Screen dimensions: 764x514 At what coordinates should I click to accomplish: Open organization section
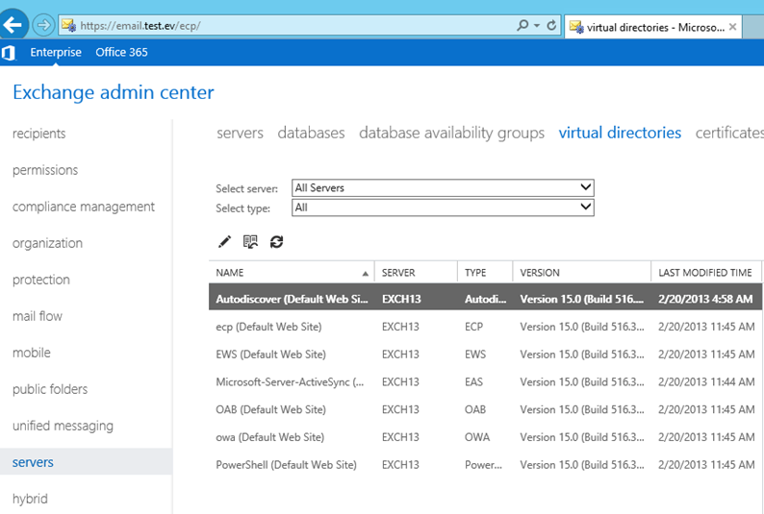coord(48,243)
